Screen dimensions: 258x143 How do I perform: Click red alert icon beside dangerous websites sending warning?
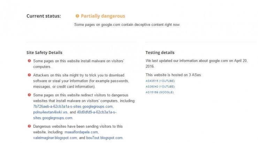pos(29,126)
